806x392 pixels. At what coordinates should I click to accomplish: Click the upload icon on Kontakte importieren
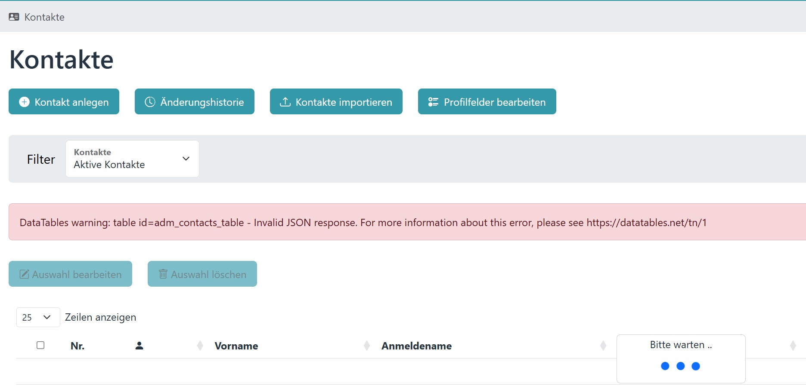point(285,102)
